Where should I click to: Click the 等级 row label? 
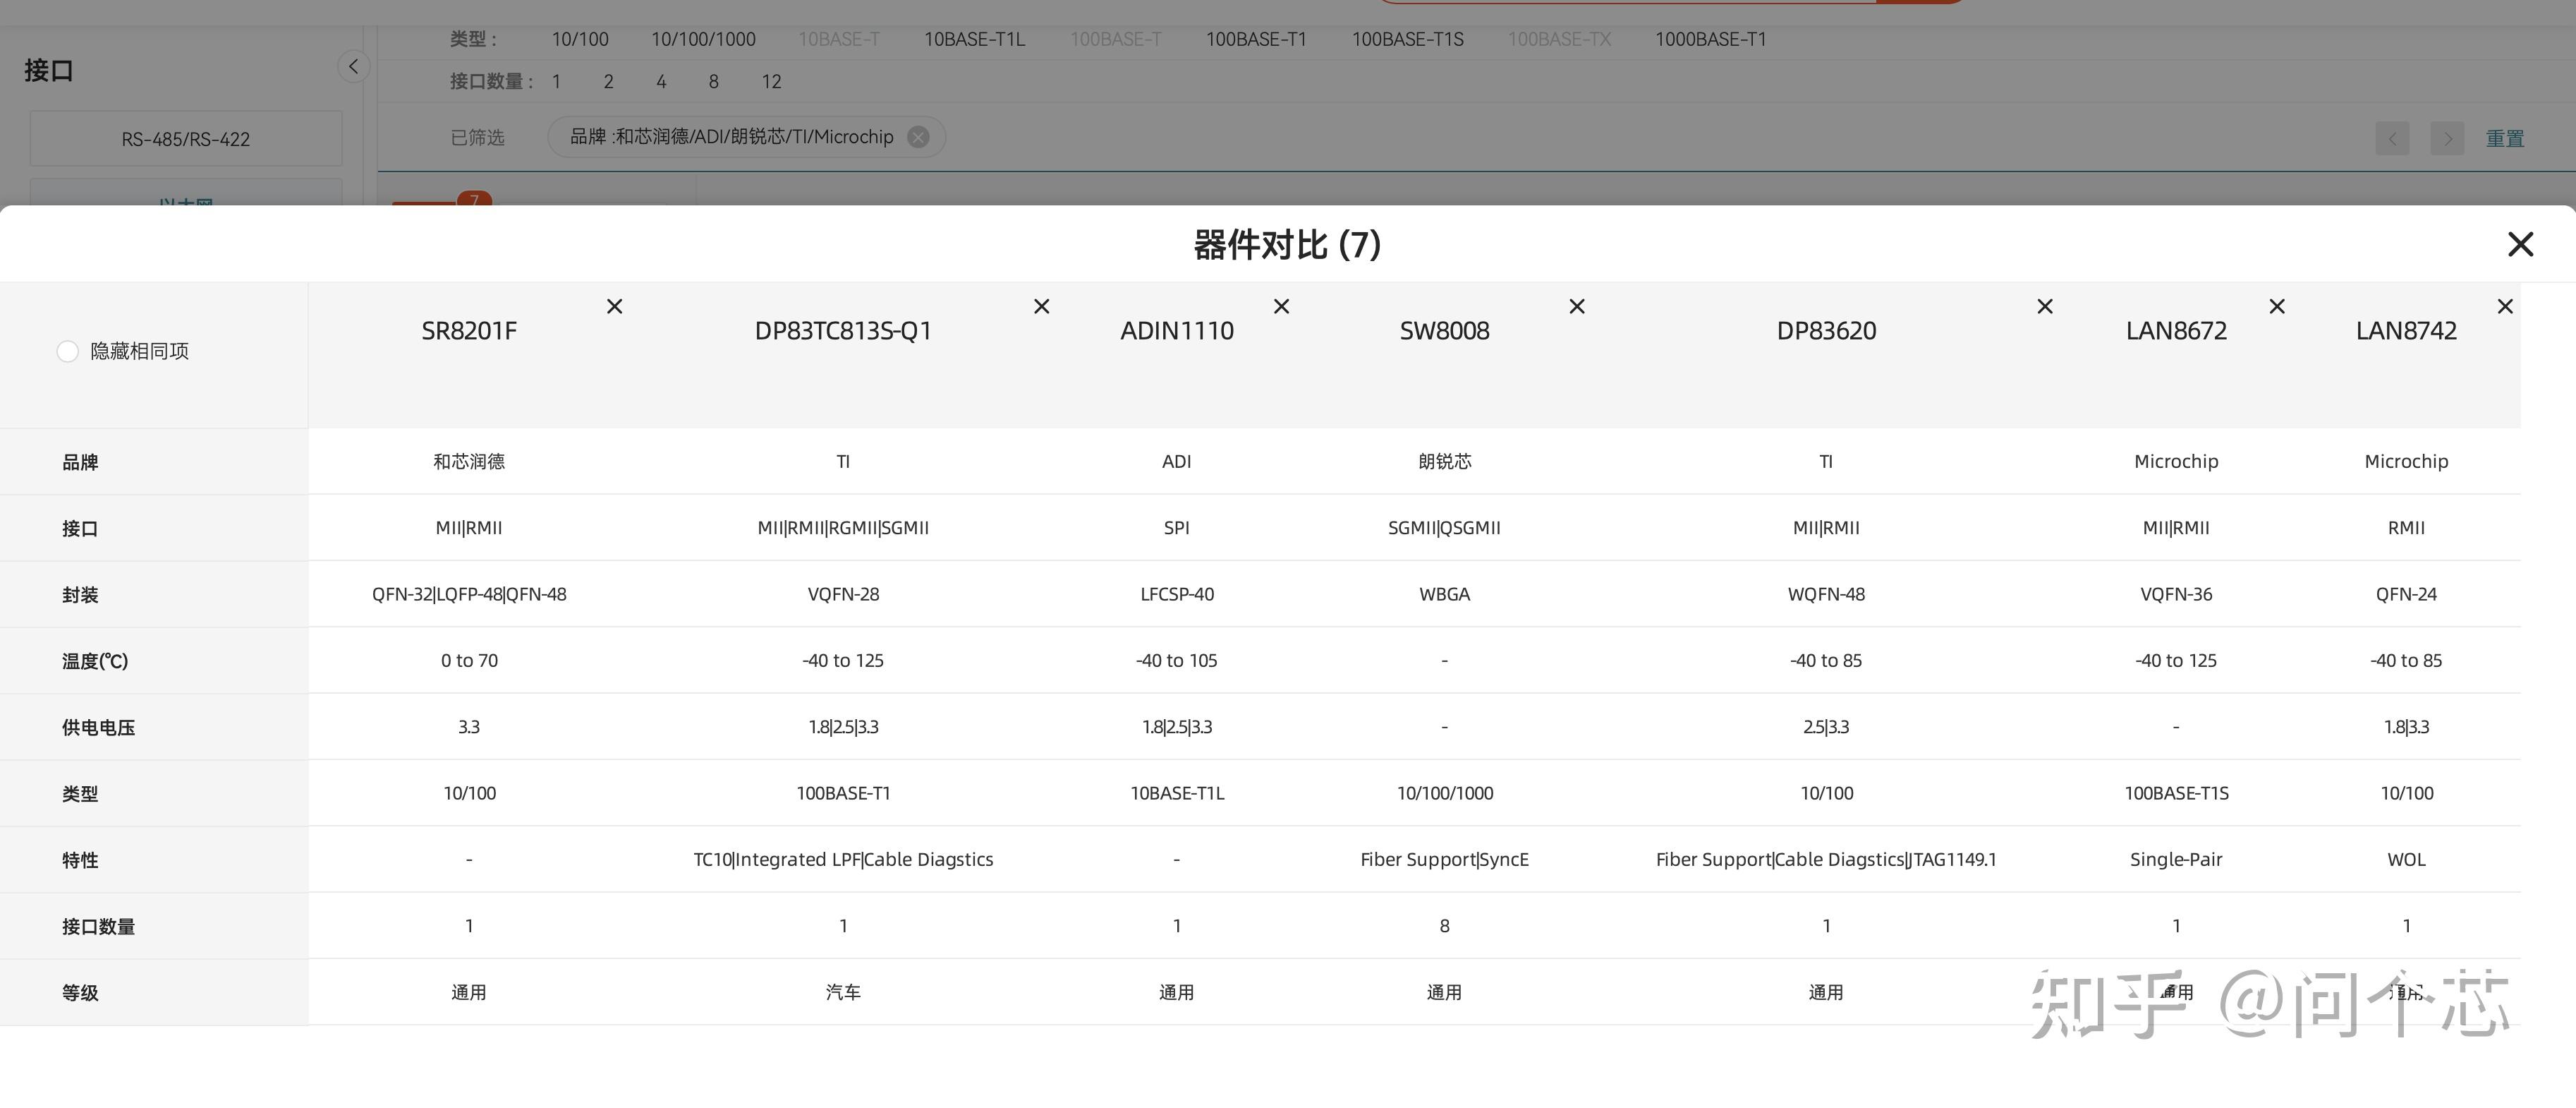click(x=80, y=993)
